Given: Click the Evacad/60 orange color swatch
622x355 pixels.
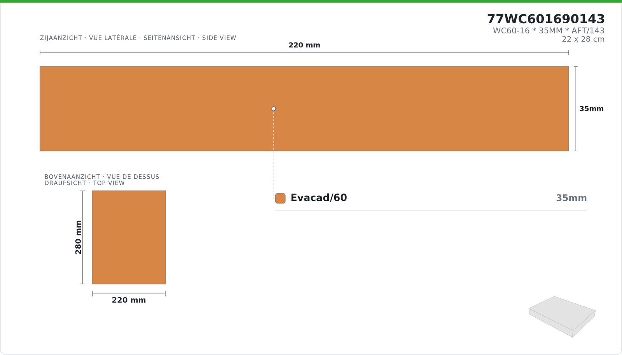Looking at the screenshot, I should coord(280,198).
